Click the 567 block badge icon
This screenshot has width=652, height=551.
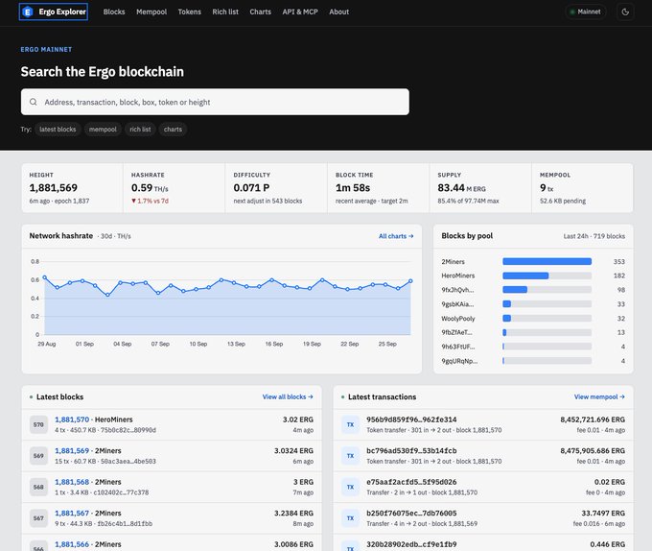(x=38, y=518)
